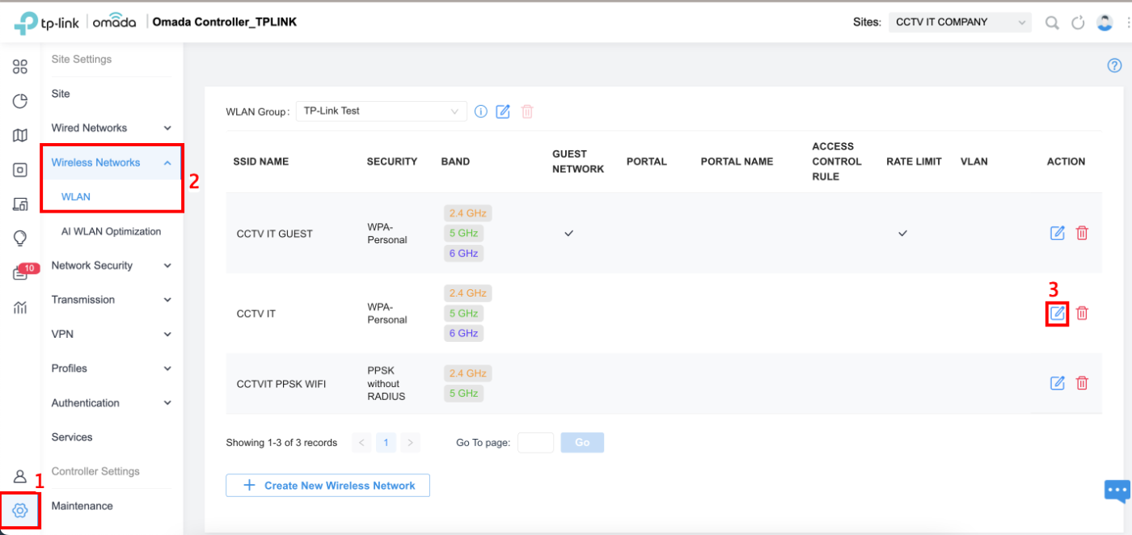Click the Go To page input field
The height and width of the screenshot is (535, 1132).
(535, 442)
